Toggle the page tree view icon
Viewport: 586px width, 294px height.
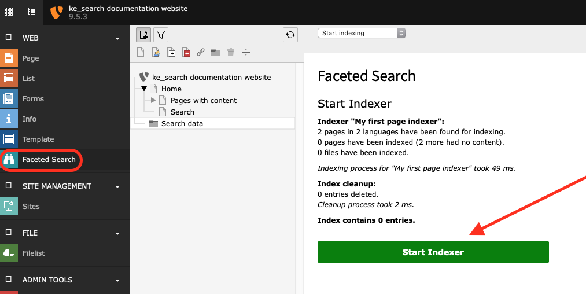[31, 12]
